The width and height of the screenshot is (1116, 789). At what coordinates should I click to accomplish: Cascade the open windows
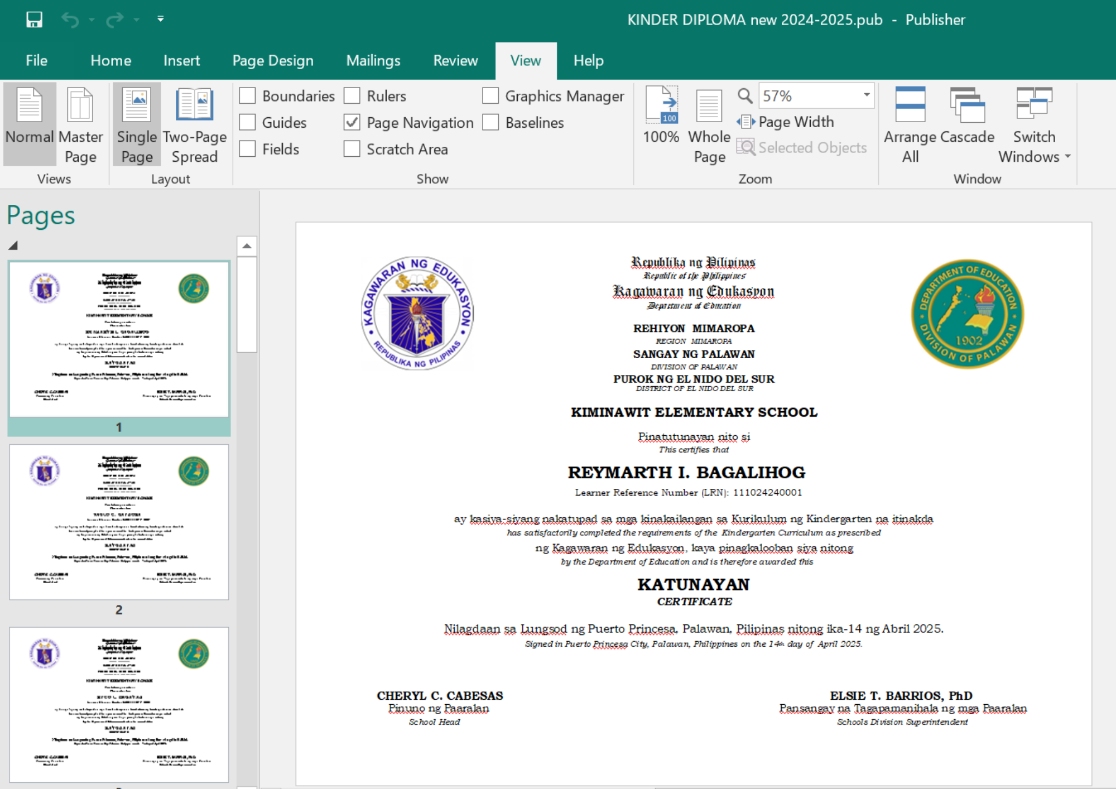967,116
